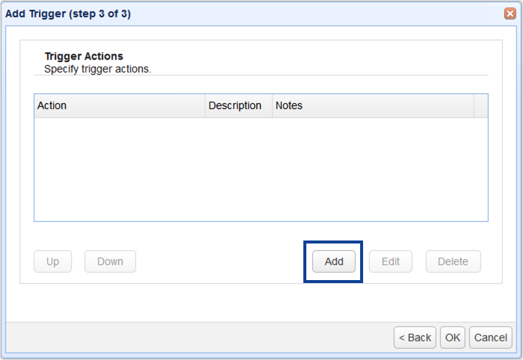523x360 pixels.
Task: Close the Add Trigger dialog with the X
Action: [x=509, y=13]
